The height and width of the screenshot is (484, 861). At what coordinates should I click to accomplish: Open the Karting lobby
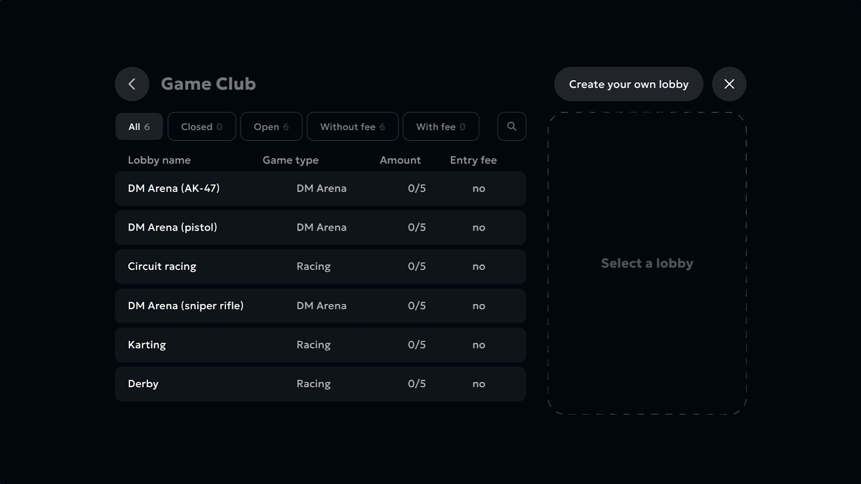point(320,345)
